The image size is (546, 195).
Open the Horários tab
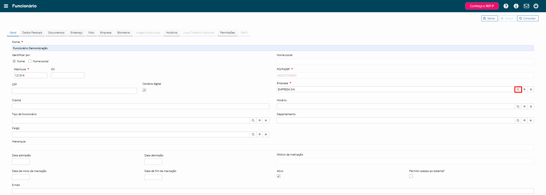[172, 33]
